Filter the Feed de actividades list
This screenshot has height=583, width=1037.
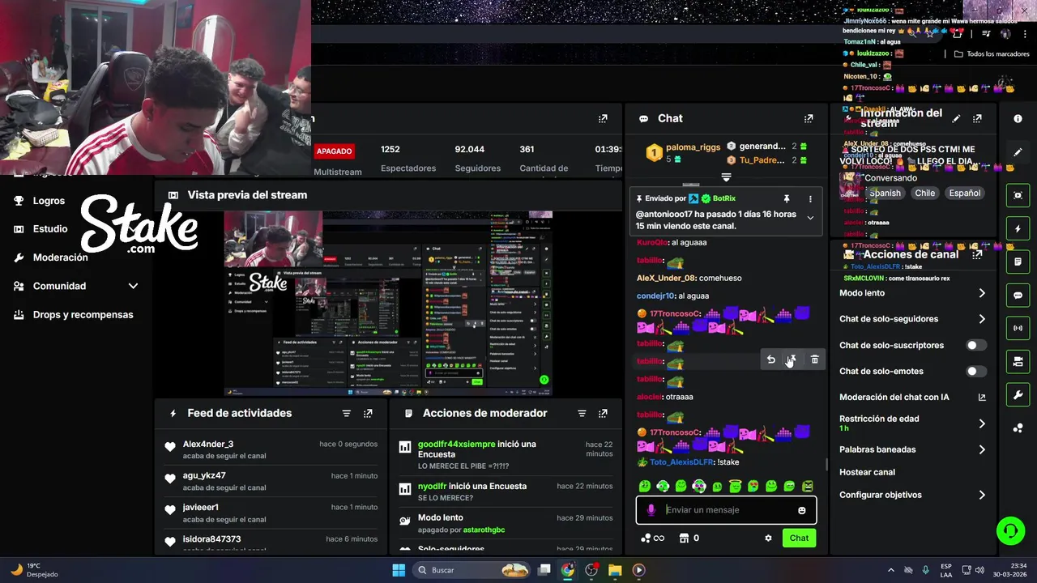[x=347, y=413]
